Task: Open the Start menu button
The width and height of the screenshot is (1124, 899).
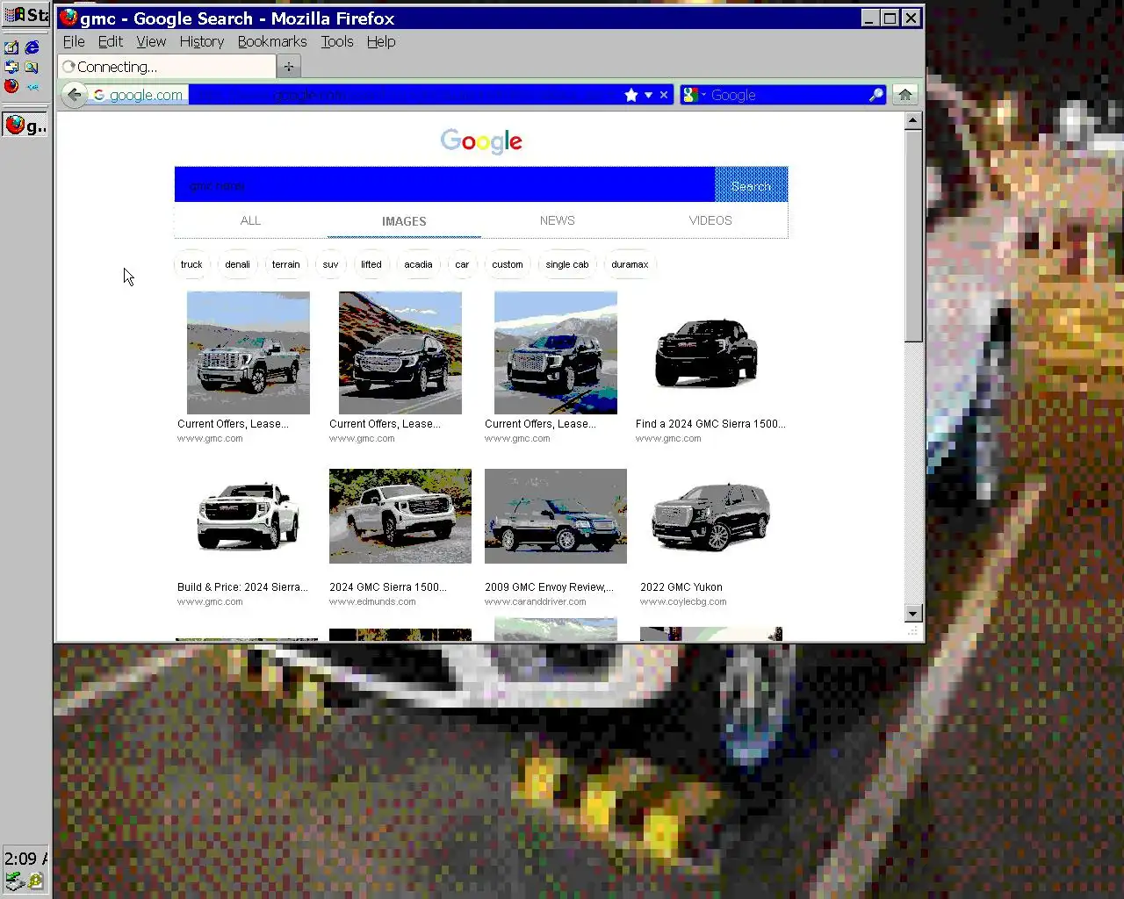Action: tap(26, 15)
